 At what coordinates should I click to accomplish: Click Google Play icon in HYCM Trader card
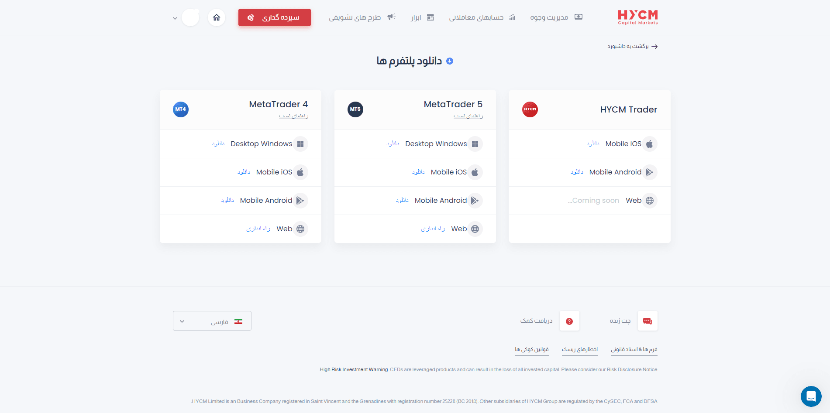tap(650, 172)
